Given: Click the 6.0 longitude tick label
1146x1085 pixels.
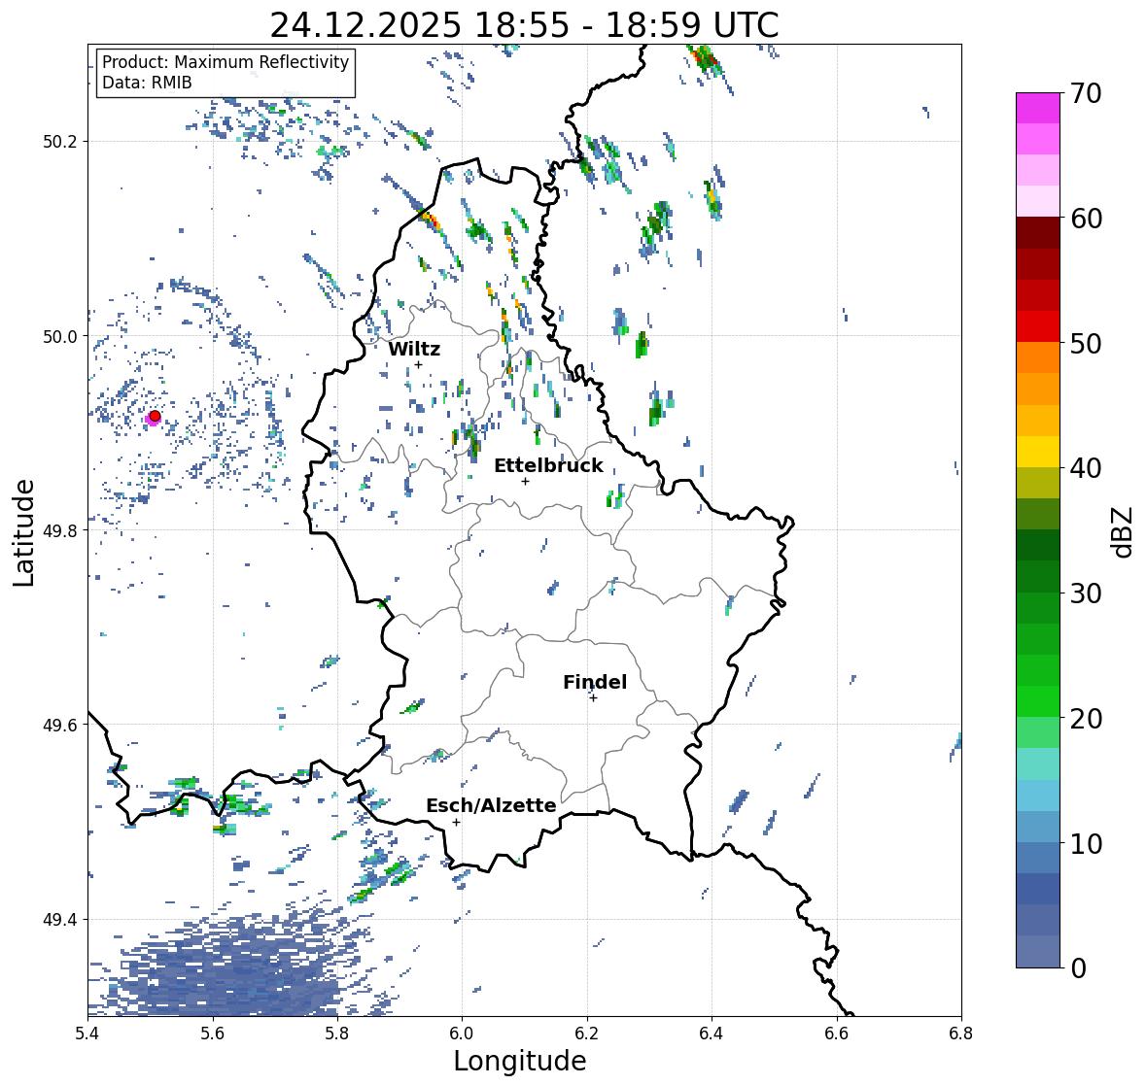Looking at the screenshot, I should (462, 1034).
